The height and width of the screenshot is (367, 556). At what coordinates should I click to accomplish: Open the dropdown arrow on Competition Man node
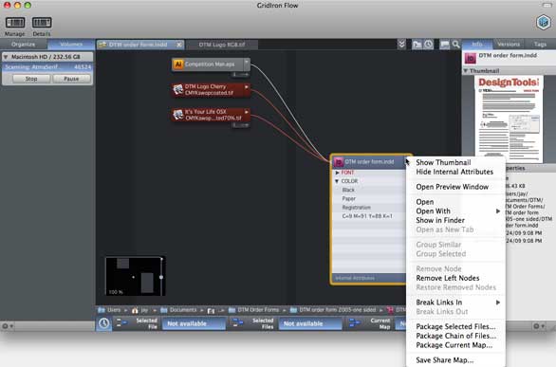247,64
